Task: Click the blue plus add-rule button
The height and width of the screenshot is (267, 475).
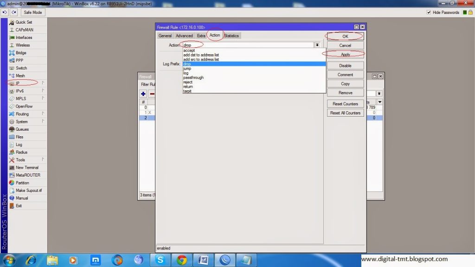Action: coord(143,94)
